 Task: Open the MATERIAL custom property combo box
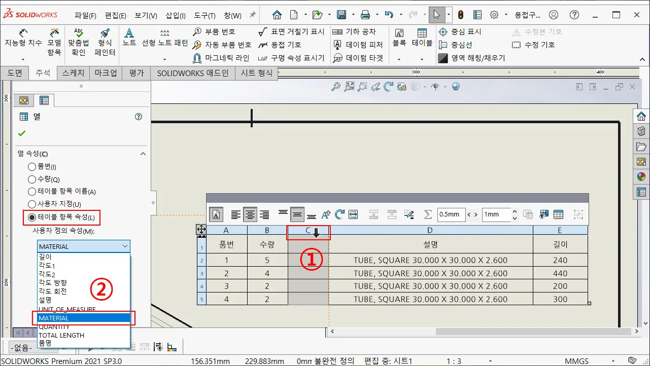click(84, 246)
